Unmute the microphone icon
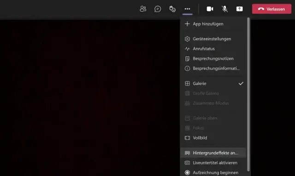Screen dimensions: 295x176 [224, 9]
